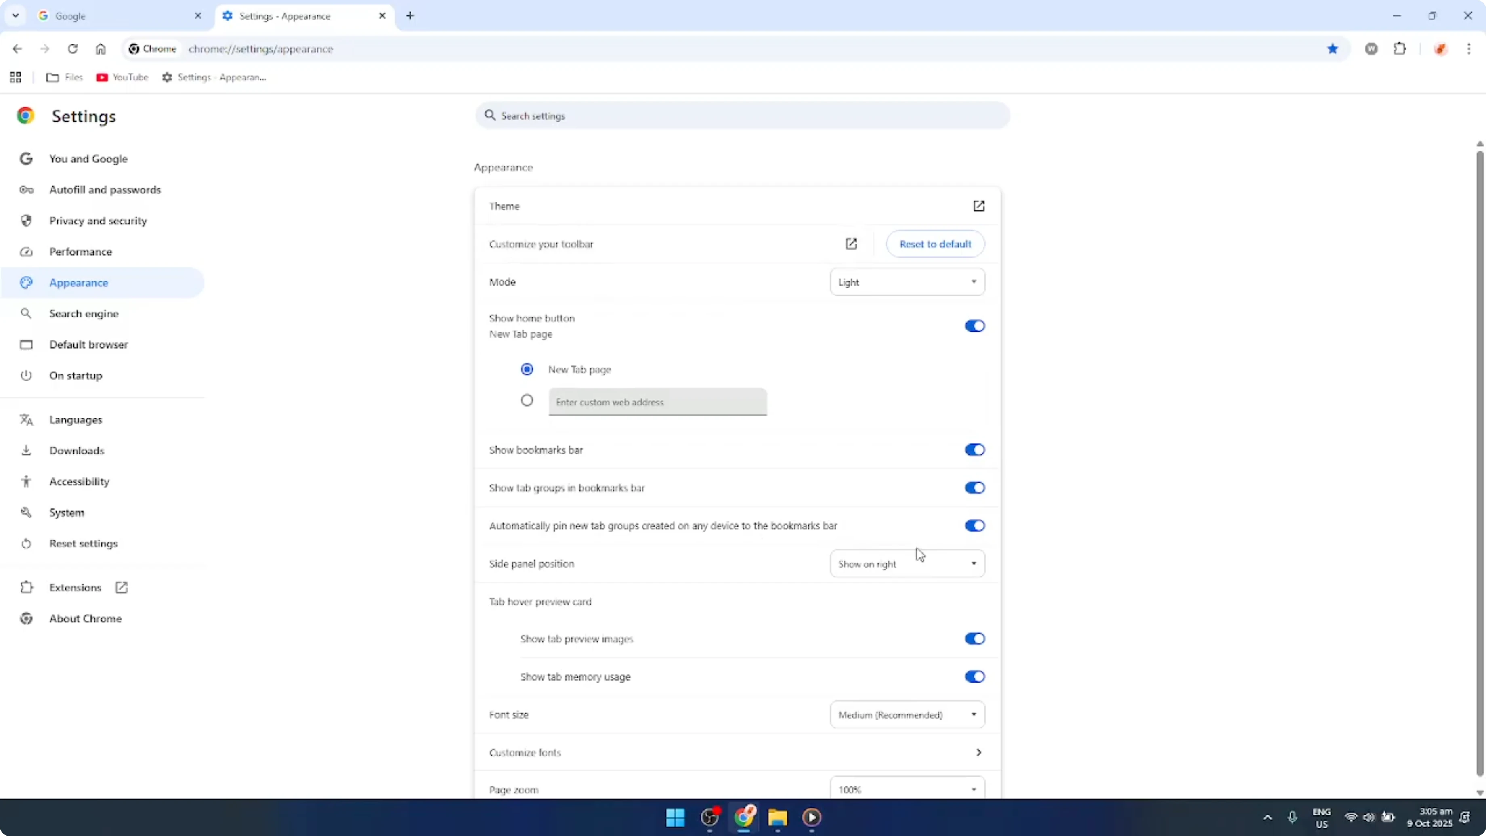Click the settings page vertical scrollbar
Screen dimensions: 1486x836
1480,463
